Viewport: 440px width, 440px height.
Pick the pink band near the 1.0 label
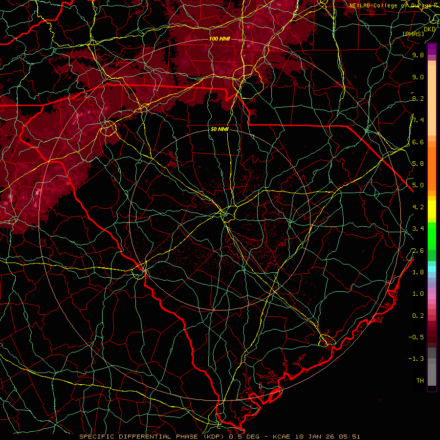432,296
